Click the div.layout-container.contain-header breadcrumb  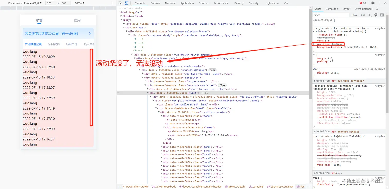pos(200,187)
